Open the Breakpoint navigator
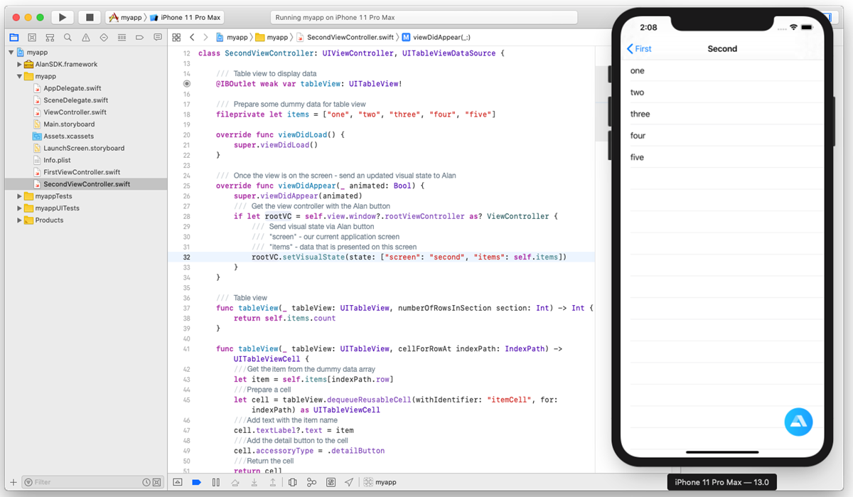The height and width of the screenshot is (497, 853). pos(140,37)
